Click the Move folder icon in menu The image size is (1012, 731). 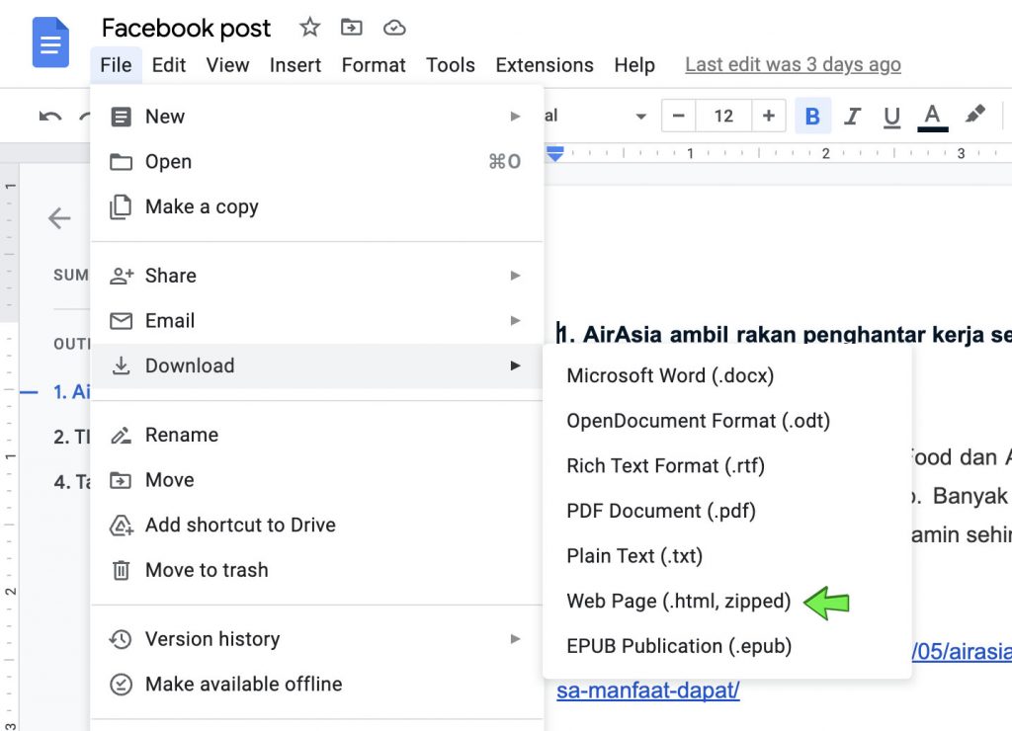(x=121, y=481)
